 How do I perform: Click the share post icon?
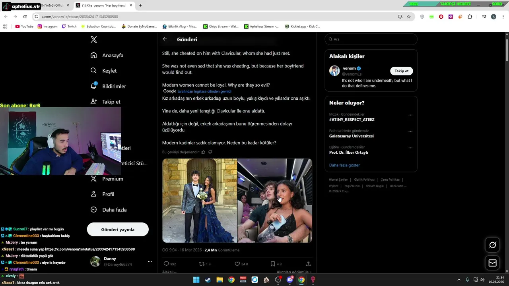(308, 264)
